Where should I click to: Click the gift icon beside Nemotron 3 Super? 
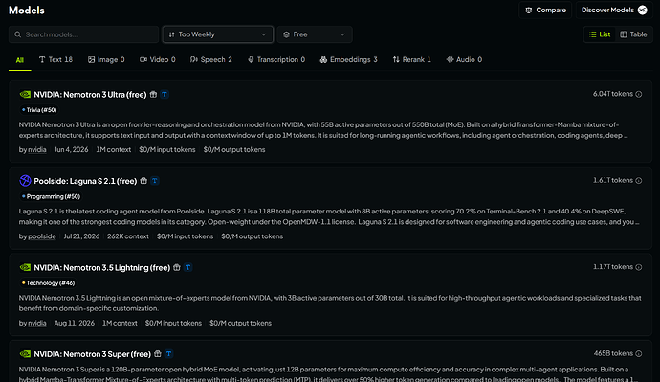158,354
